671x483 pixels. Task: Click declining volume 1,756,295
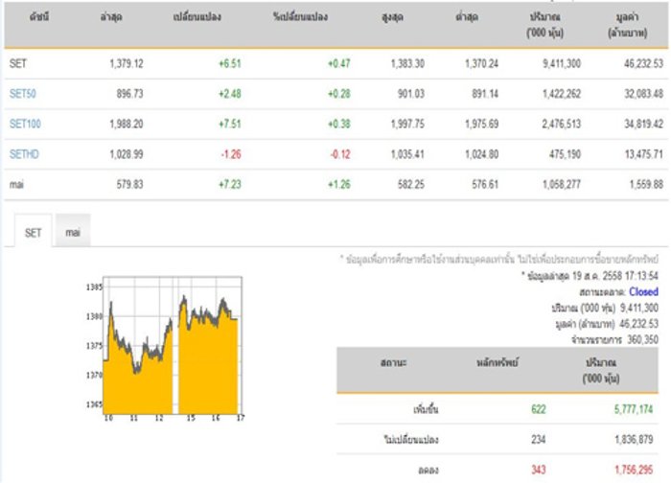634,470
